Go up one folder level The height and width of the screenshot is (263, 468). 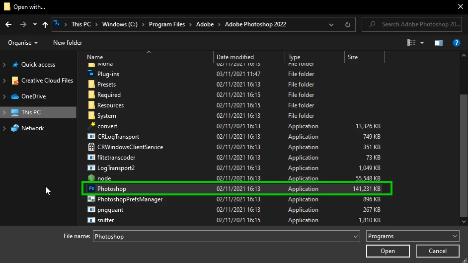[45, 24]
